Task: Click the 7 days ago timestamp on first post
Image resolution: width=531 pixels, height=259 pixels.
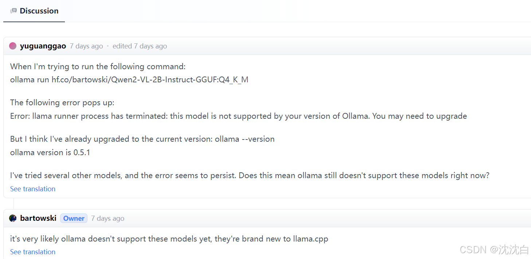Action: click(x=86, y=46)
